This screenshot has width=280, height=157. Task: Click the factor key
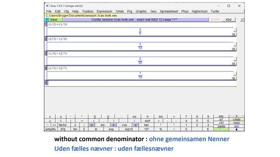tap(63, 125)
